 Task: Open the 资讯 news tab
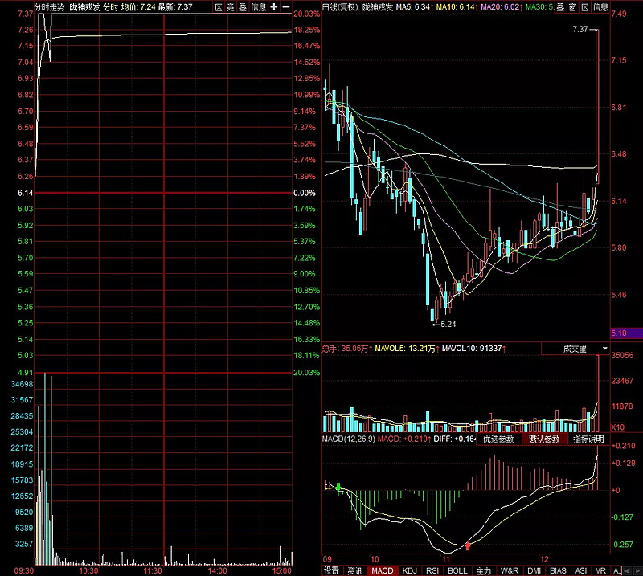[x=354, y=570]
